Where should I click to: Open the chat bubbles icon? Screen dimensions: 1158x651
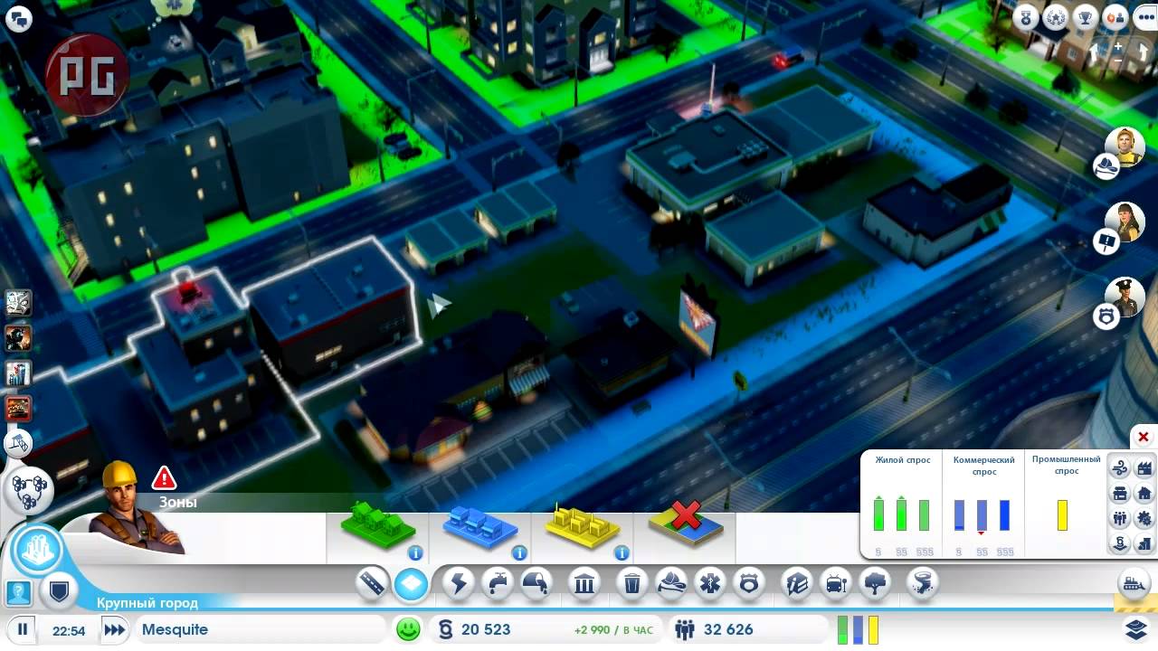[19, 19]
